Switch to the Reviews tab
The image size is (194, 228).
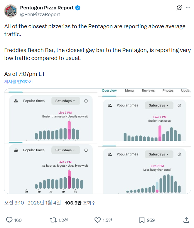tap(148, 90)
